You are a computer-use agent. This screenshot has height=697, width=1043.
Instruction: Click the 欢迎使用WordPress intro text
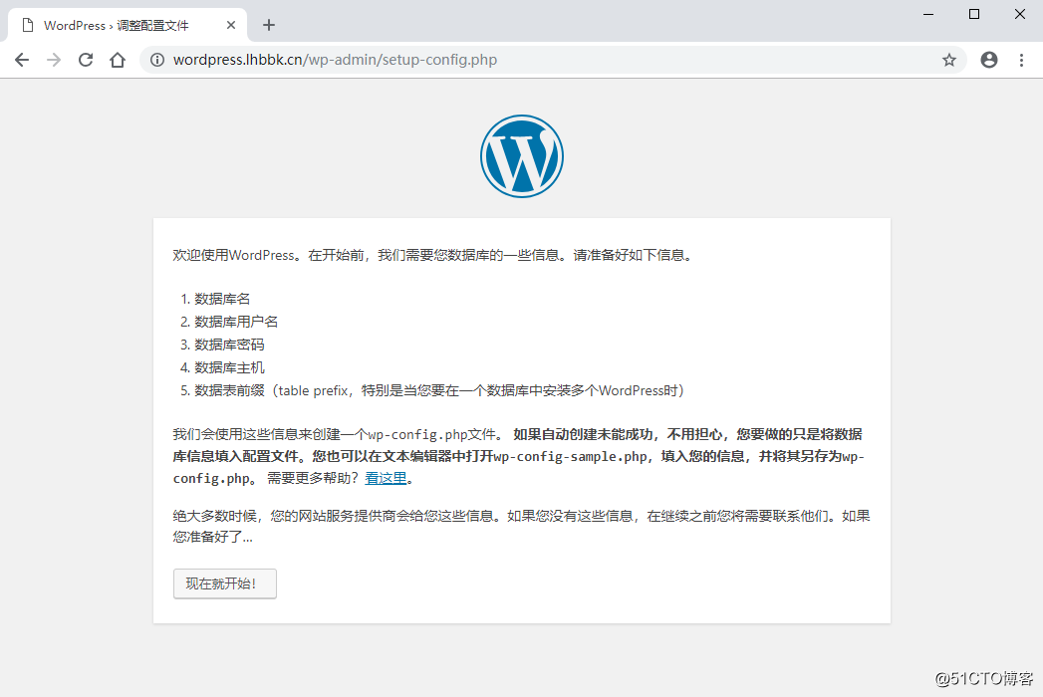433,255
